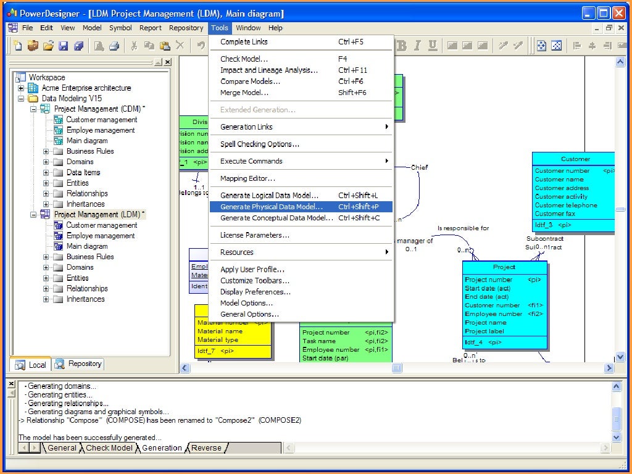
Task: Click the Paste clipboard icon
Action: [x=164, y=46]
